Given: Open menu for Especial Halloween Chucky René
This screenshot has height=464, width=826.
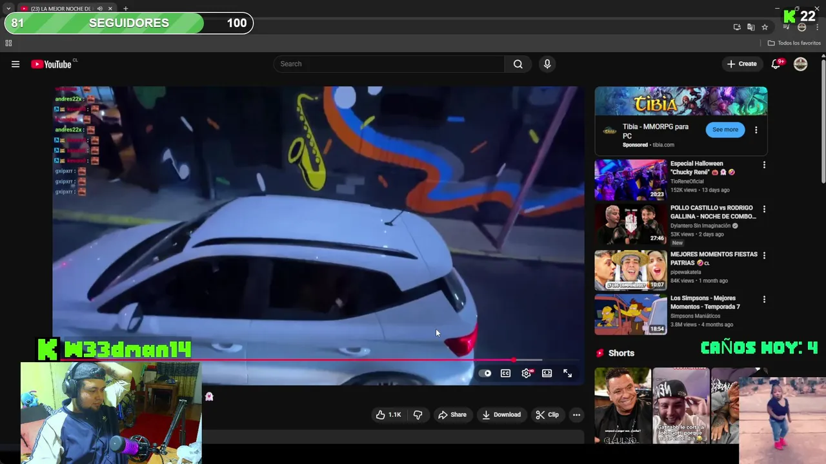Looking at the screenshot, I should [764, 165].
